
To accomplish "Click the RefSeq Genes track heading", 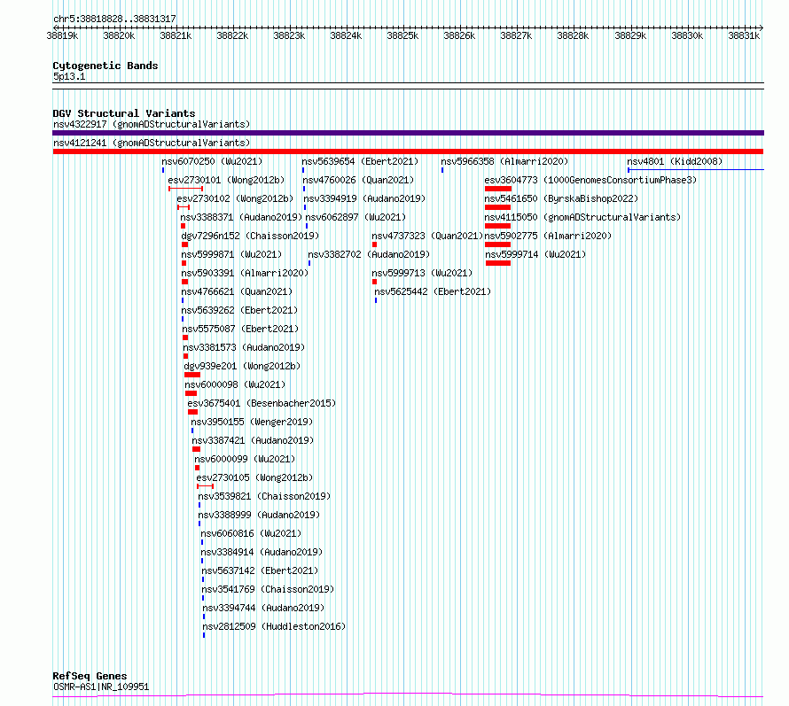I will [x=90, y=677].
